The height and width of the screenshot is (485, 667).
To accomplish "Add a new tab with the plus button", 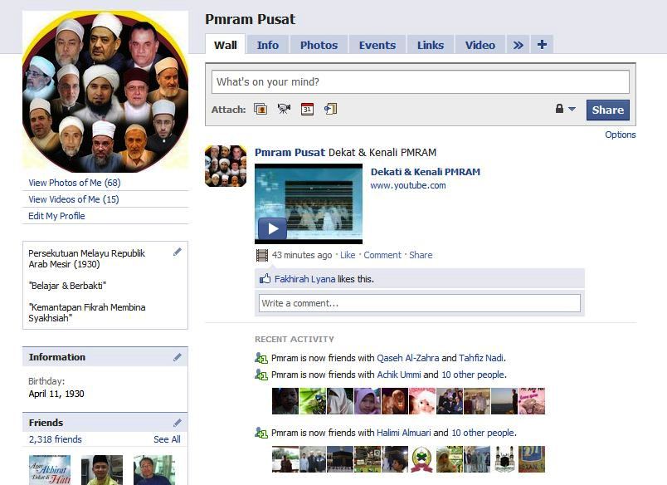I will point(542,44).
